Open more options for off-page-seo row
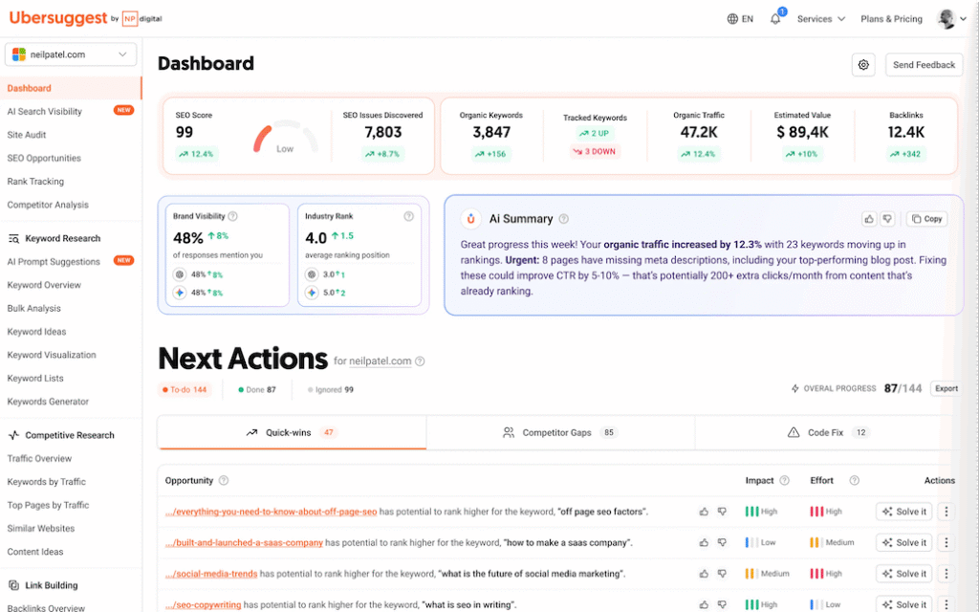The height and width of the screenshot is (612, 979). (946, 512)
